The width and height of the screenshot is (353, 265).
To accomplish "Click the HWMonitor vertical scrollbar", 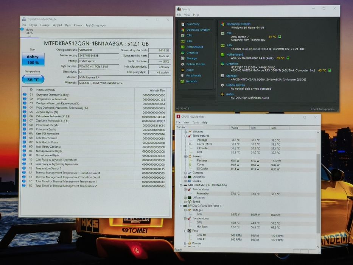I will click(318, 194).
